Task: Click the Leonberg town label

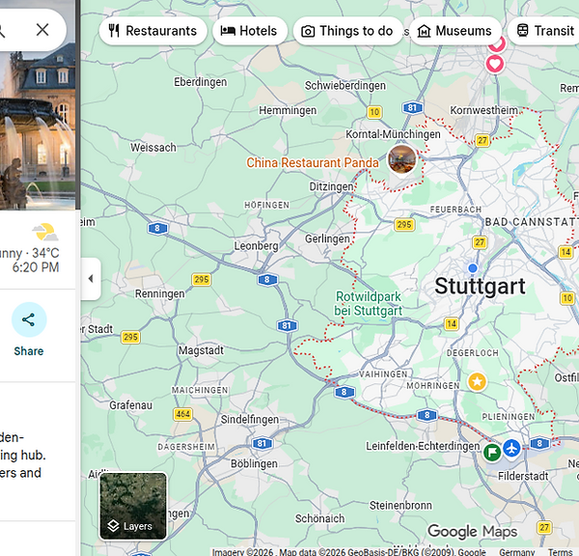Action: point(256,246)
